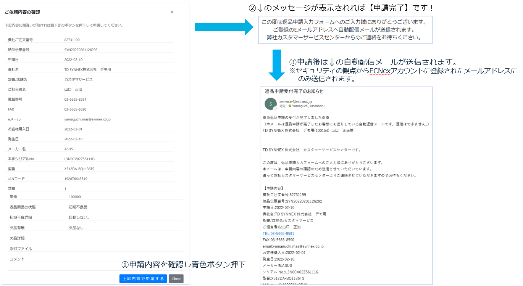Click the department value カスタマーサービス in dialog

coord(79,79)
